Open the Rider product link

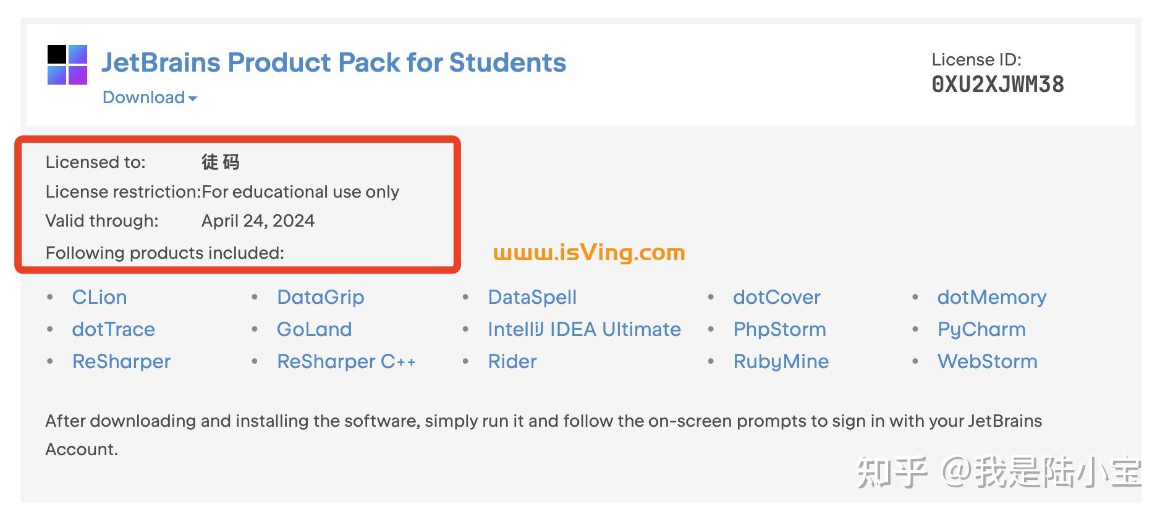[512, 361]
